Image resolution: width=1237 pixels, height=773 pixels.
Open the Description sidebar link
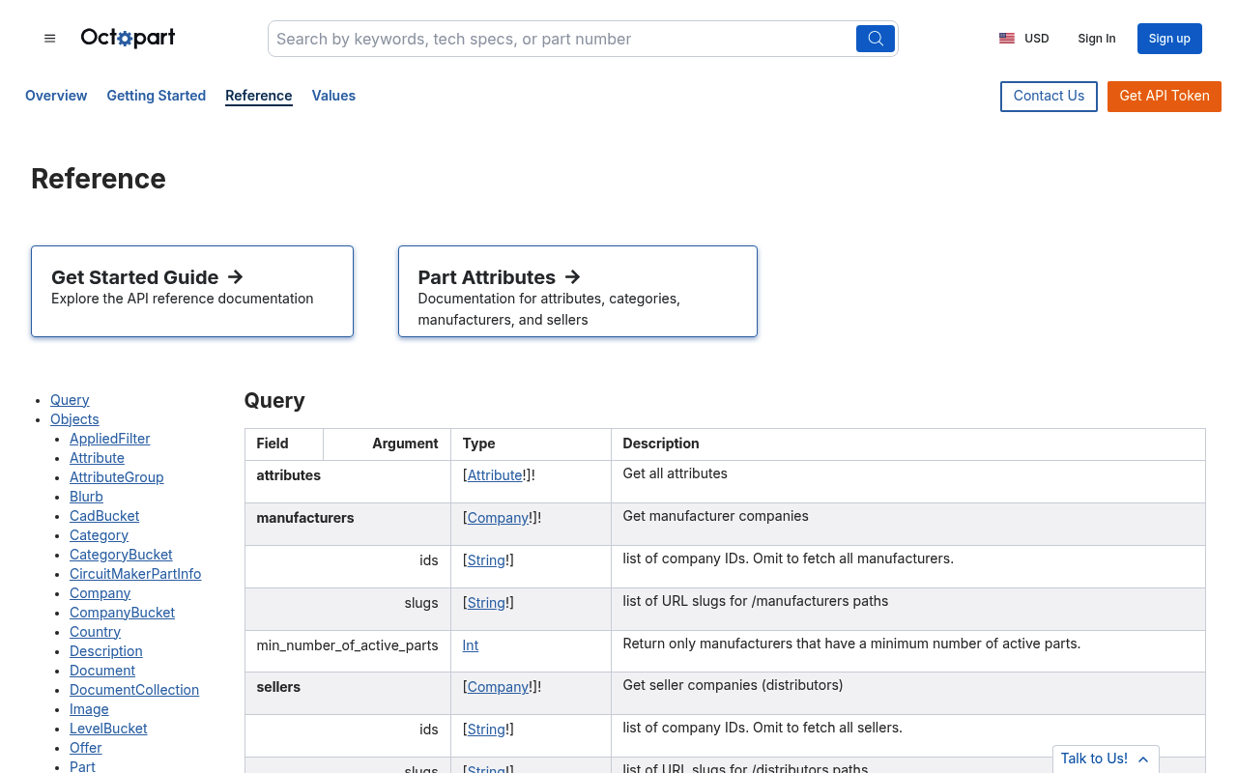tap(106, 651)
